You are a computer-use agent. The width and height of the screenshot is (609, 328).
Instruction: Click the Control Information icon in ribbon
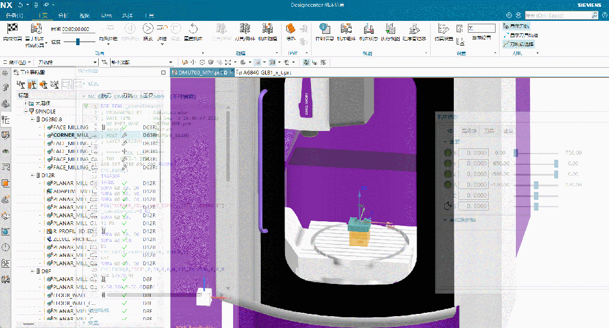323,29
